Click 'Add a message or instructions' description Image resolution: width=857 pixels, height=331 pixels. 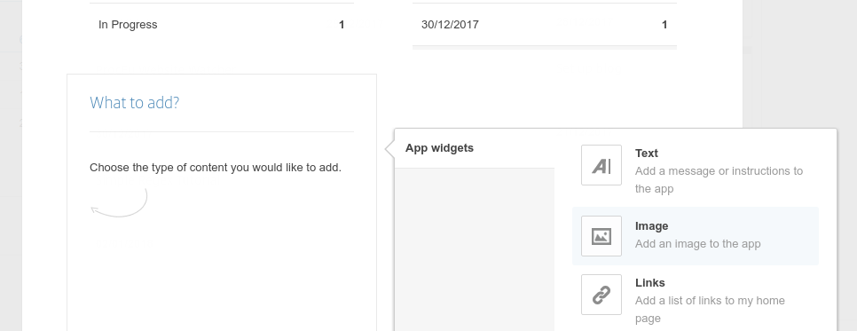pyautogui.click(x=719, y=180)
